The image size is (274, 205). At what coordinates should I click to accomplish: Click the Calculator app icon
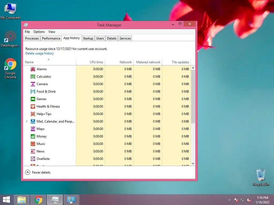[x=33, y=77]
